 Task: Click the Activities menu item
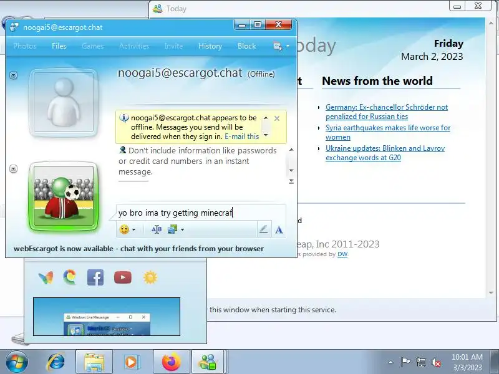tap(134, 46)
